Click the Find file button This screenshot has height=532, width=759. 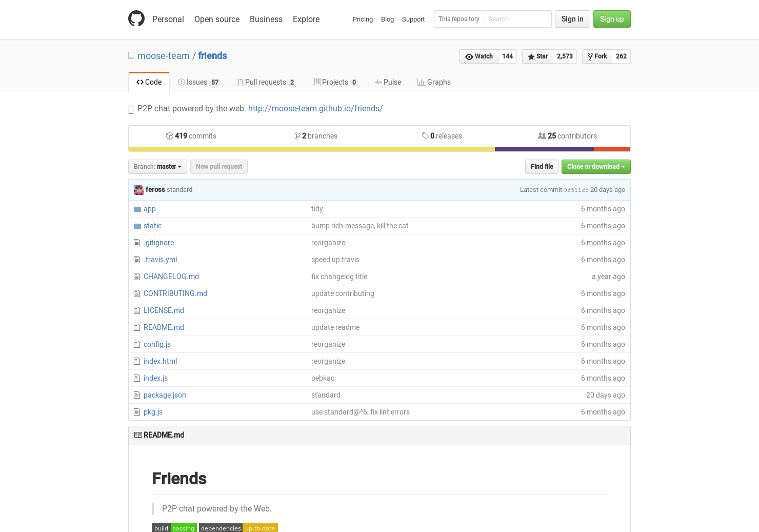click(x=542, y=167)
